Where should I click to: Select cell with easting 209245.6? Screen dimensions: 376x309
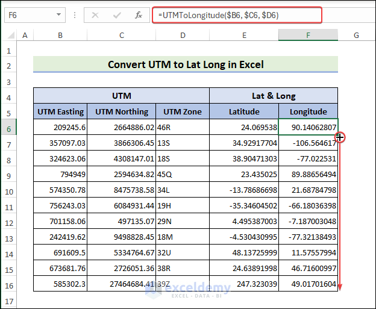point(60,127)
